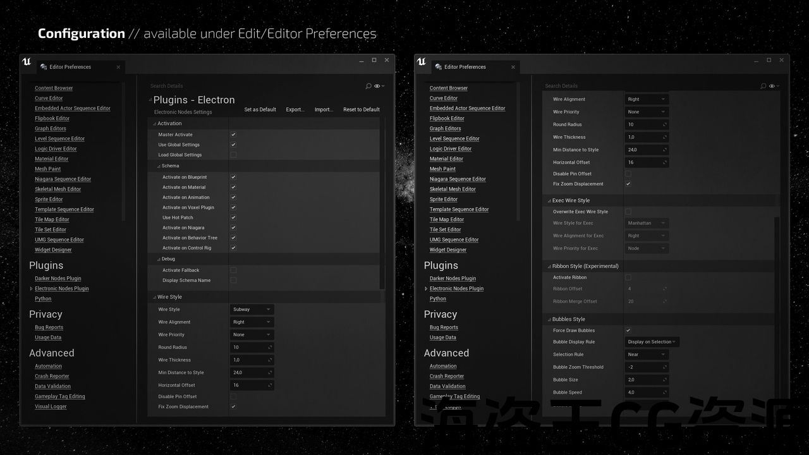809x455 pixels.
Task: Click the Unreal Engine logo in left window
Action: click(x=27, y=62)
